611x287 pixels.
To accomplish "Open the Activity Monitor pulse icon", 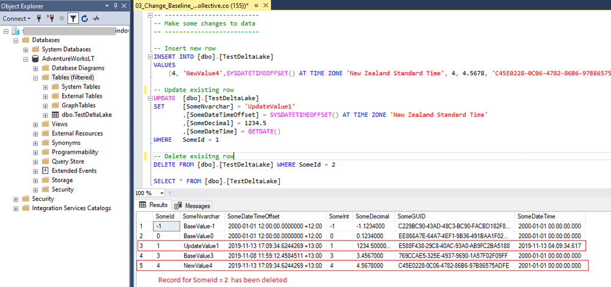I will click(x=96, y=18).
